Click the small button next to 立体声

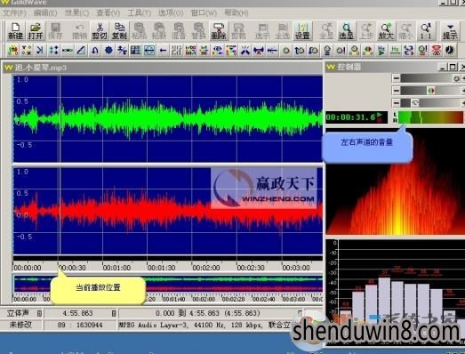coord(39,313)
